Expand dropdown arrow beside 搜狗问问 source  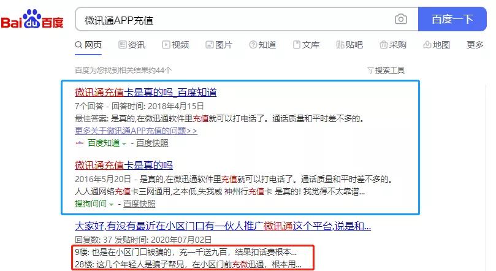click(x=111, y=205)
